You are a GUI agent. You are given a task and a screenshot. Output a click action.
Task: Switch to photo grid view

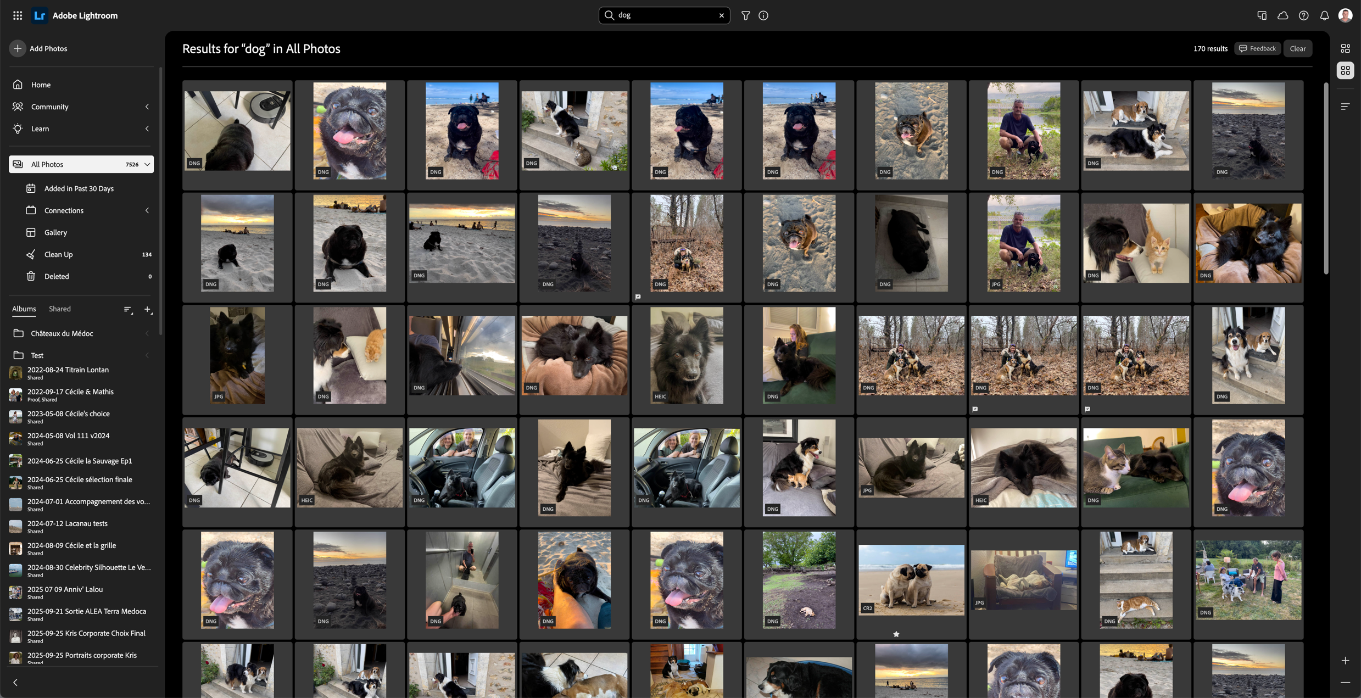tap(1345, 49)
